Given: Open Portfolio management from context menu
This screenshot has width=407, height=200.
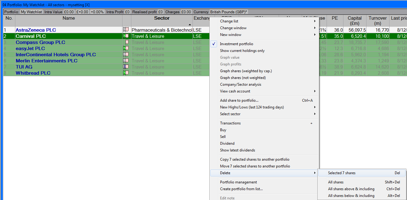Looking at the screenshot, I should pyautogui.click(x=238, y=182).
